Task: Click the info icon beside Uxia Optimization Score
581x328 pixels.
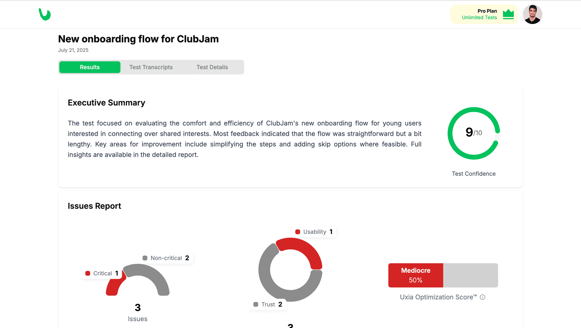Action: 482,297
